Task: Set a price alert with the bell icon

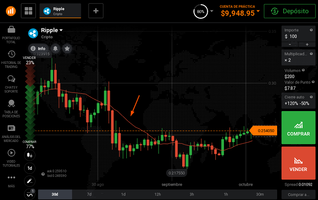Action: [x=55, y=49]
